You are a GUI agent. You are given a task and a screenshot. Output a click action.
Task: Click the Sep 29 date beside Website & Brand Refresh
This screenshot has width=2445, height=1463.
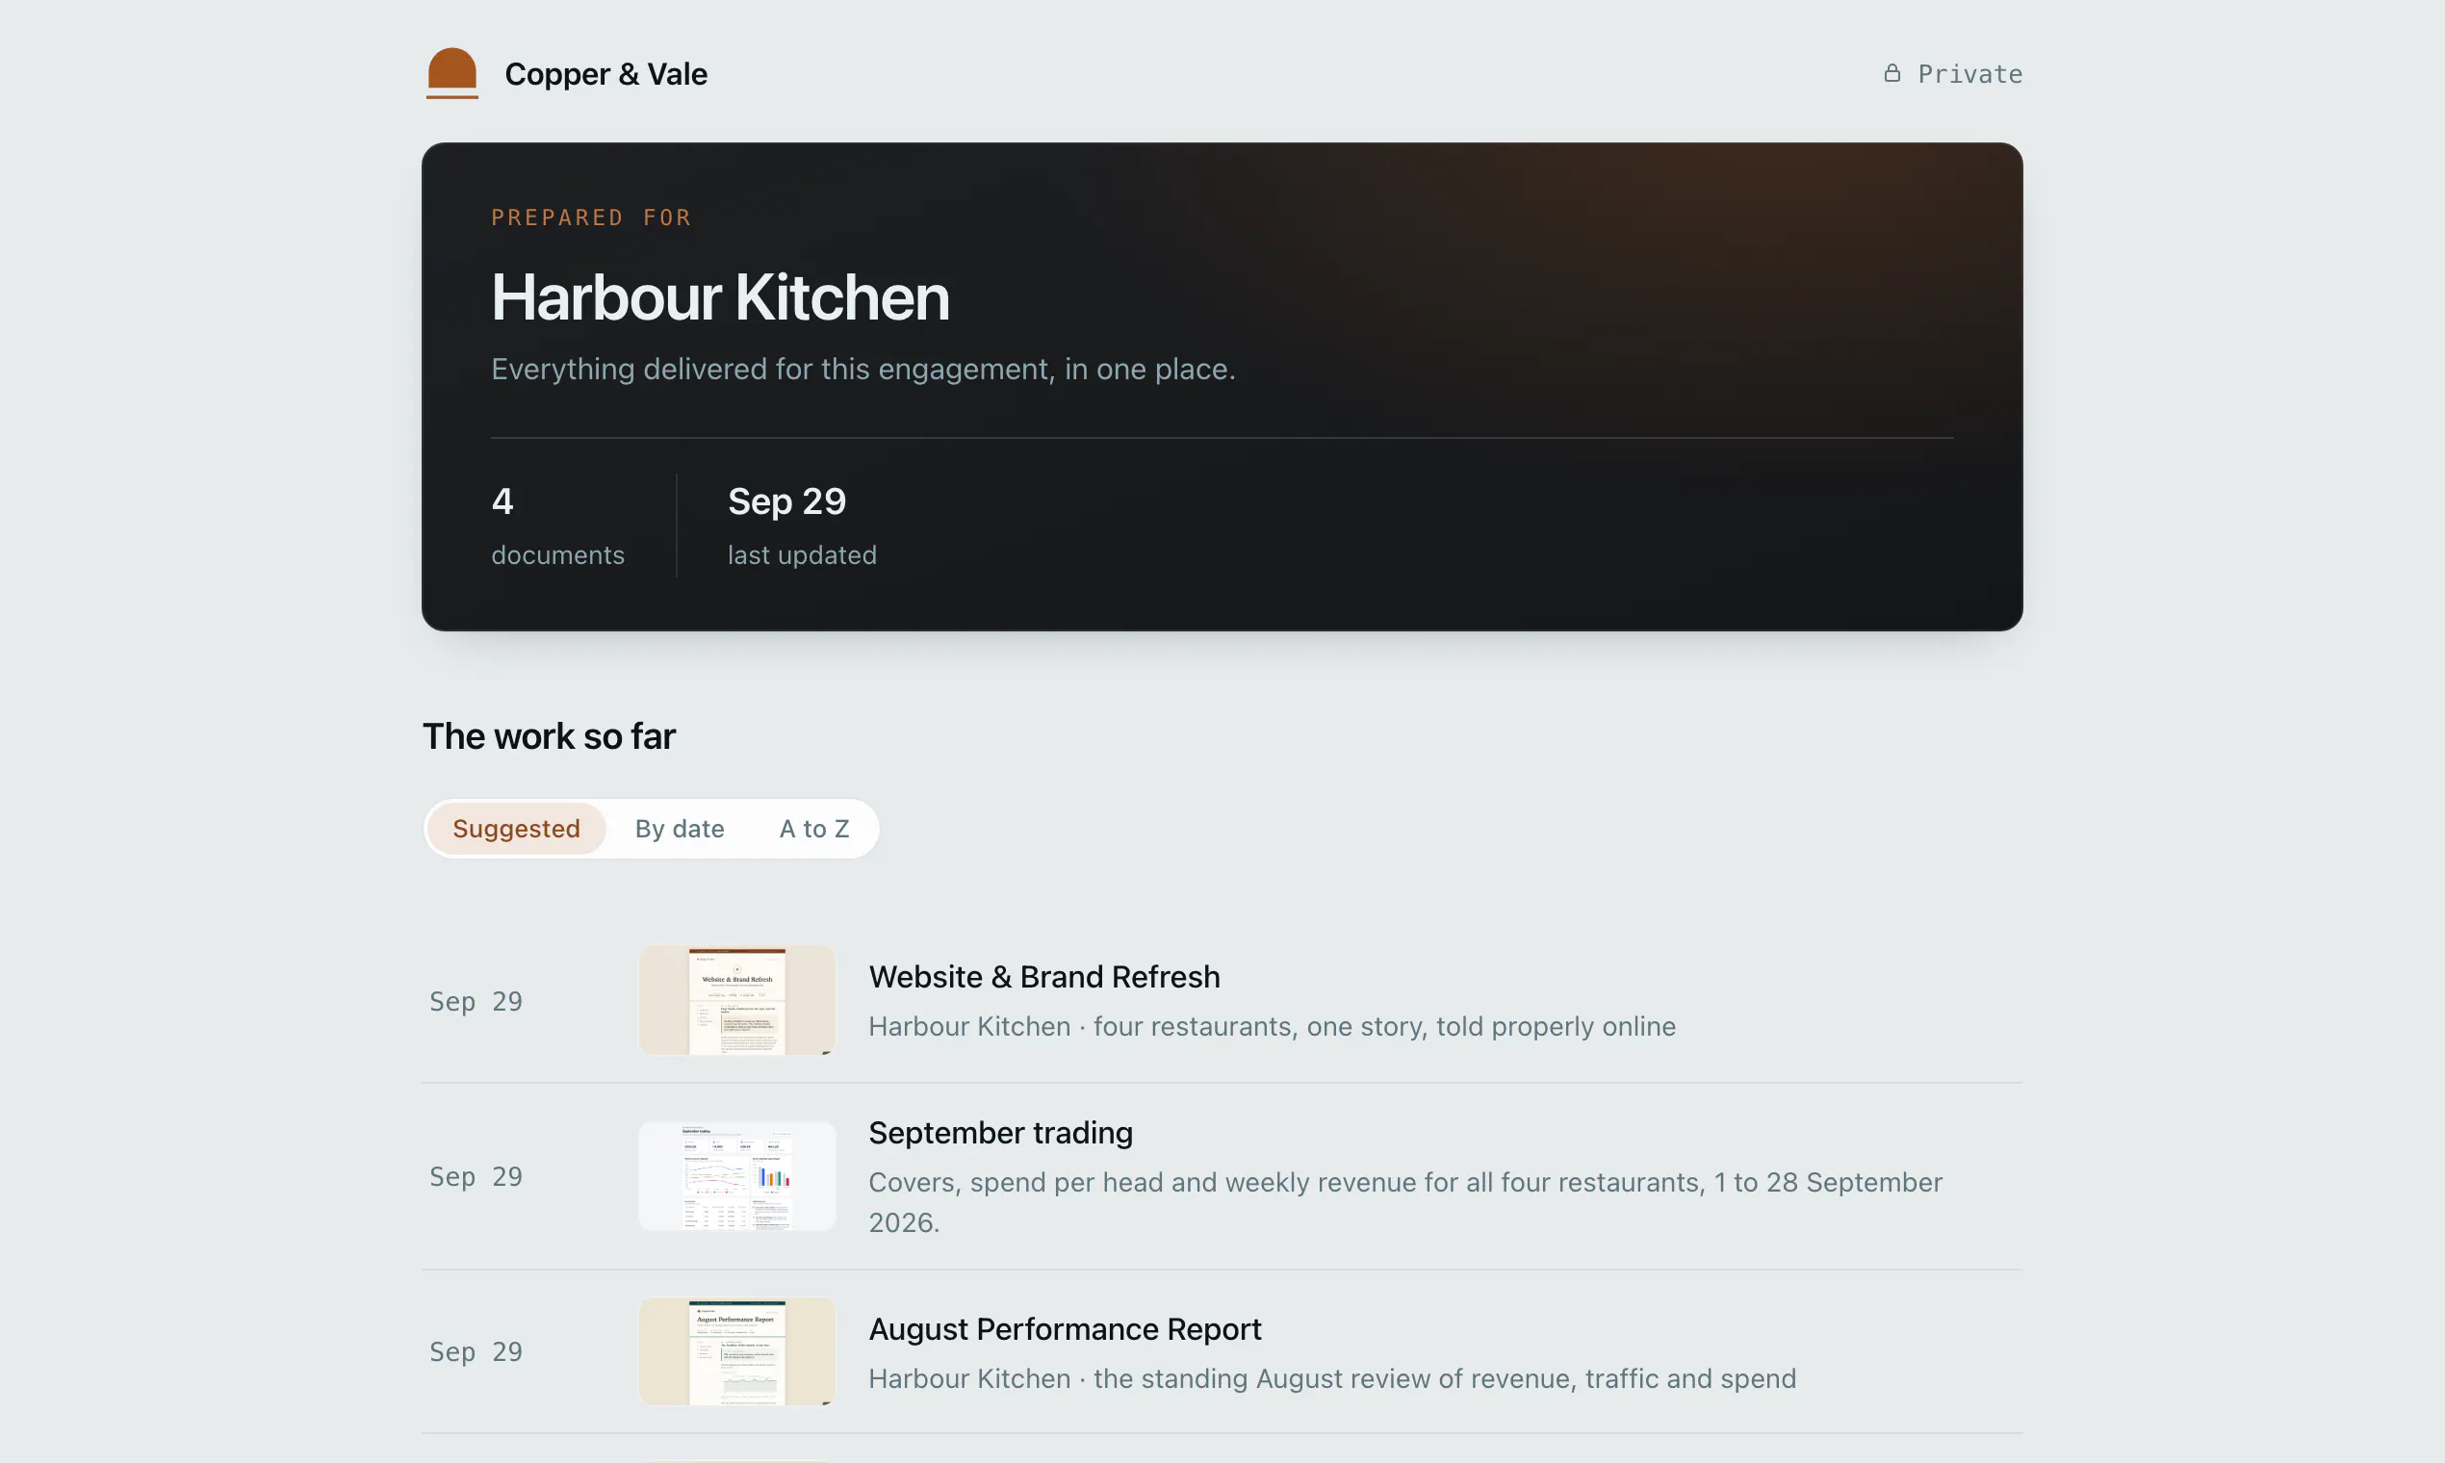coord(476,1001)
